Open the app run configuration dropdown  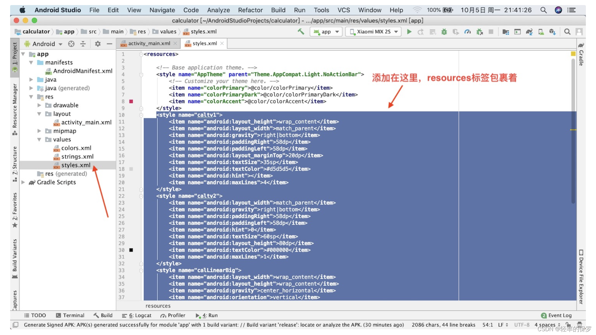(x=326, y=32)
